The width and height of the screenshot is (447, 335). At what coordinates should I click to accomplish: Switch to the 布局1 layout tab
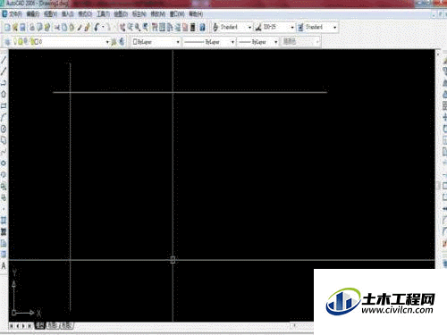pyautogui.click(x=52, y=326)
